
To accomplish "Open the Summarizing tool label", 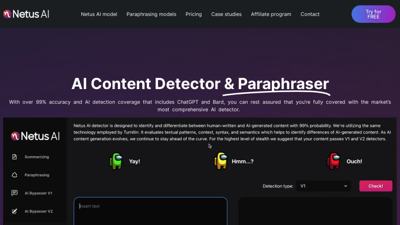I will click(37, 157).
